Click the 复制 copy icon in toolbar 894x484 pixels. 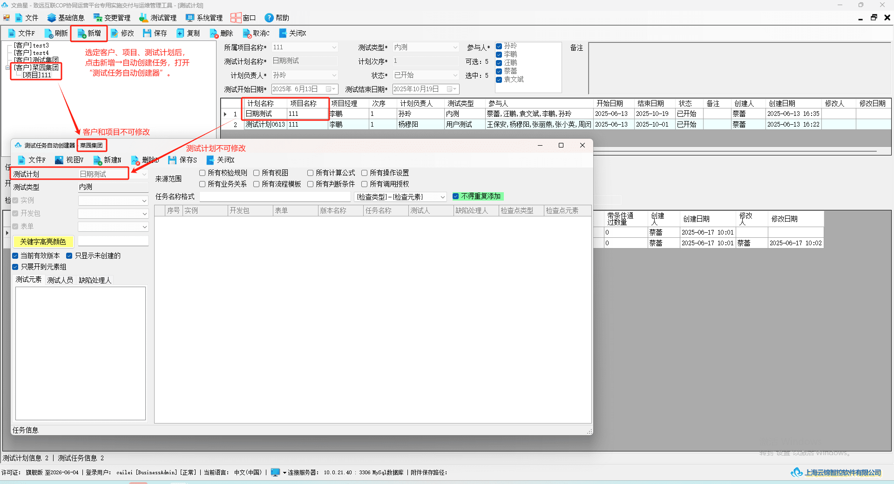[181, 34]
